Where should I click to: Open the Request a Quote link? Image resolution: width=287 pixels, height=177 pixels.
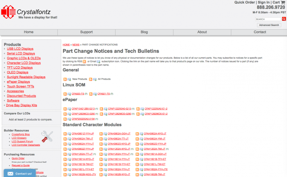point(21,165)
